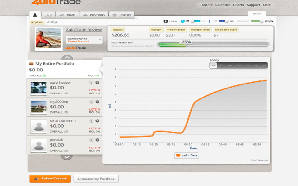Open the penalak trader name
The height and width of the screenshot is (186, 298).
[56, 140]
